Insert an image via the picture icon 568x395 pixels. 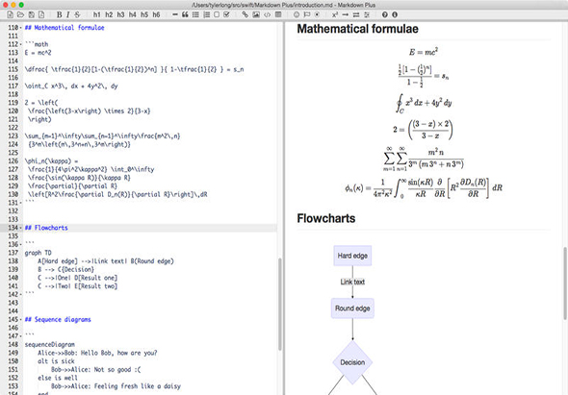256,14
